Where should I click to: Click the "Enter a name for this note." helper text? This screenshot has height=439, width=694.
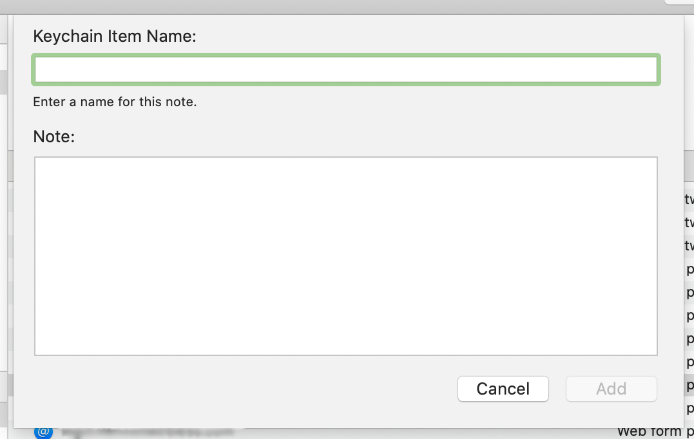point(115,102)
